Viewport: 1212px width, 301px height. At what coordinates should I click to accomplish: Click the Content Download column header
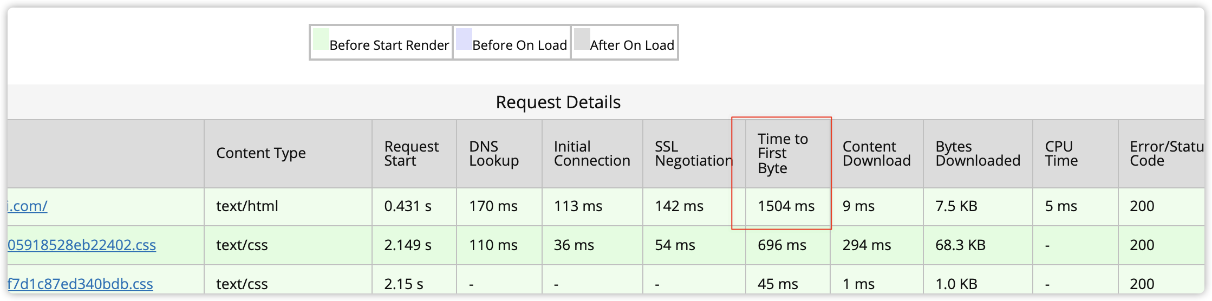point(876,154)
